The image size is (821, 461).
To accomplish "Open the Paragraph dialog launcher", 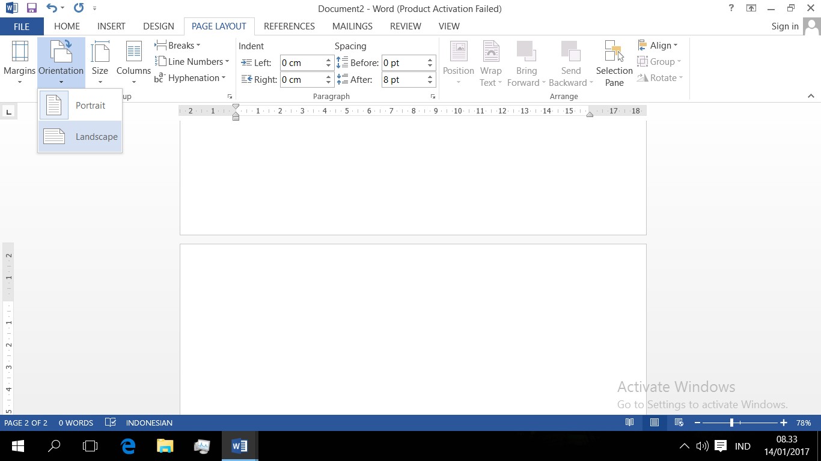I will (x=433, y=97).
